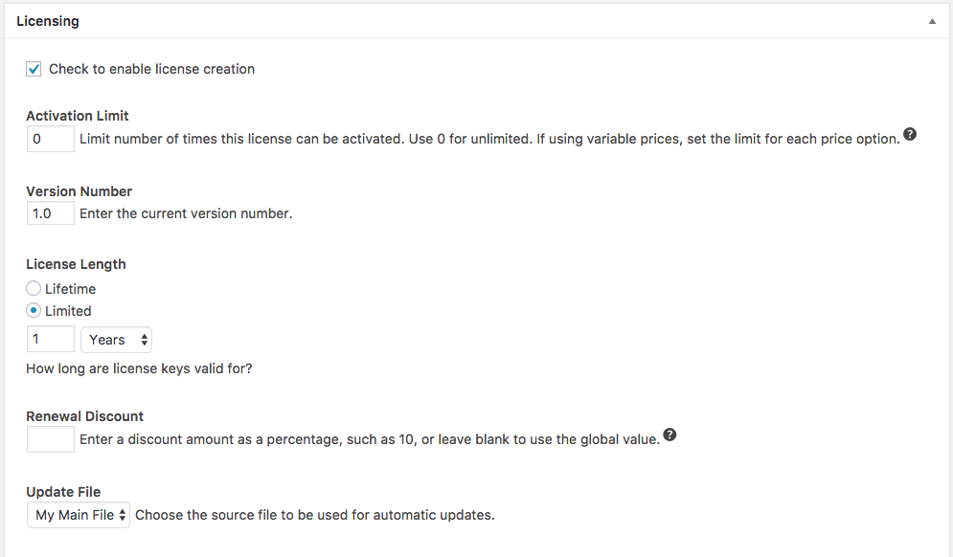Click the Activation Limit heading label

point(78,116)
